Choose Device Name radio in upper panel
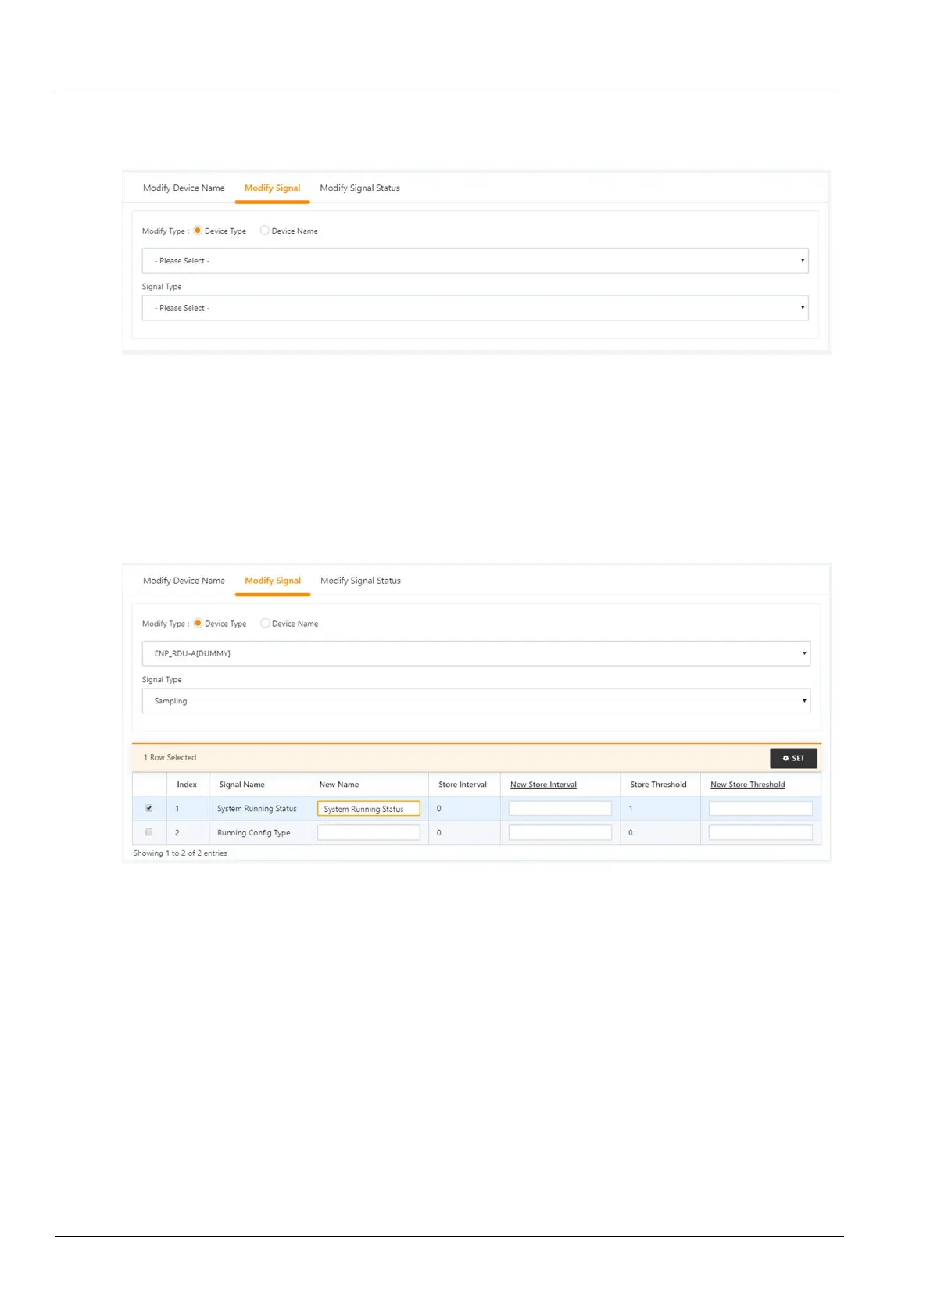Image resolution: width=930 pixels, height=1316 pixels. [x=265, y=231]
